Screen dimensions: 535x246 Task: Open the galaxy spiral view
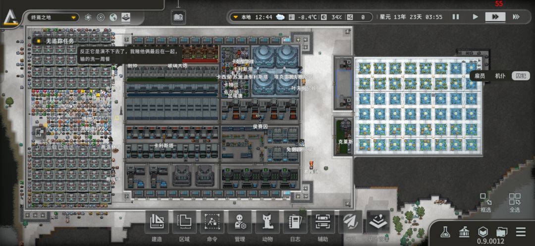pos(88,17)
